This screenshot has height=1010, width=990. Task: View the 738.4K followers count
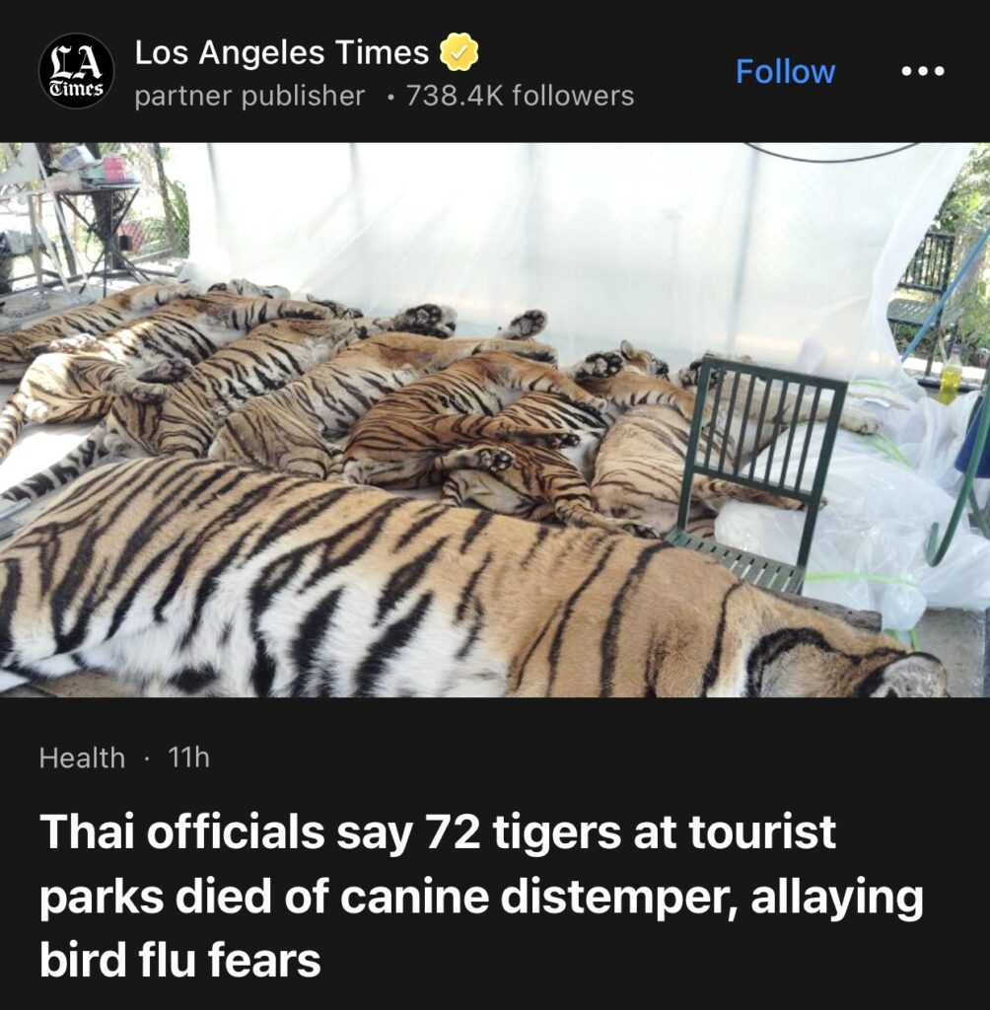(x=520, y=96)
